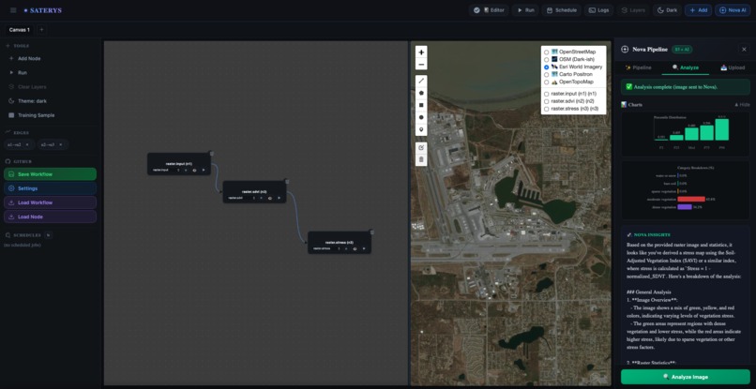Run the raster.input (n1) node with its play icon
Viewport: 756px width, 389px height.
[x=204, y=171]
